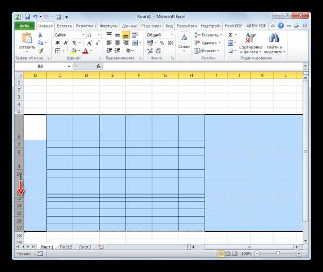Click the zoom slider handle
Screen dimensions: 323x272
pyautogui.click(x=278, y=254)
